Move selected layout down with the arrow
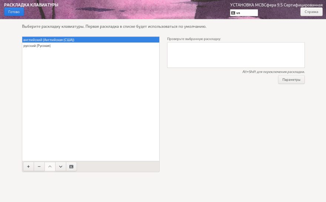 [61, 167]
